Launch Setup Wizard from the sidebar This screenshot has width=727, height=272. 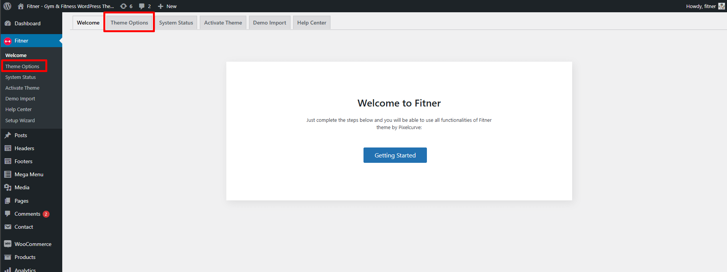click(20, 120)
